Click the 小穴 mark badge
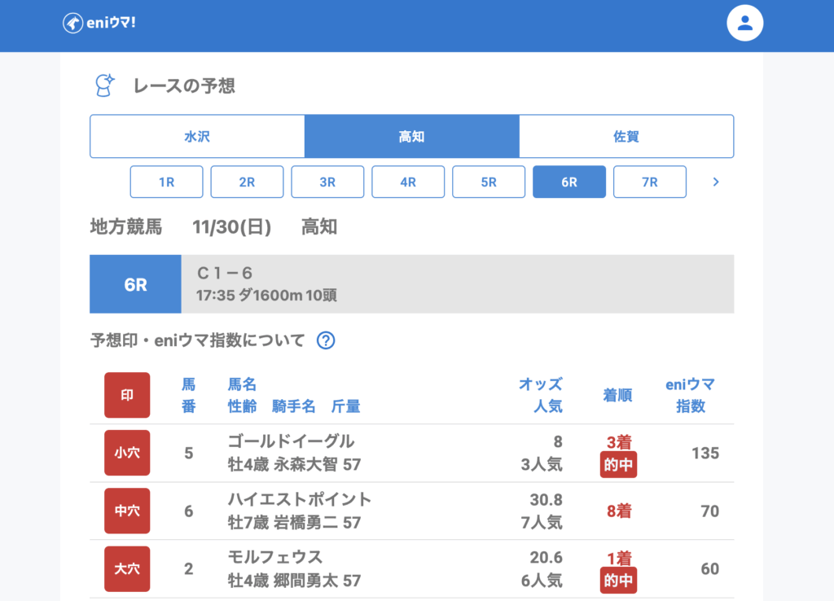Image resolution: width=834 pixels, height=601 pixels. [x=127, y=453]
